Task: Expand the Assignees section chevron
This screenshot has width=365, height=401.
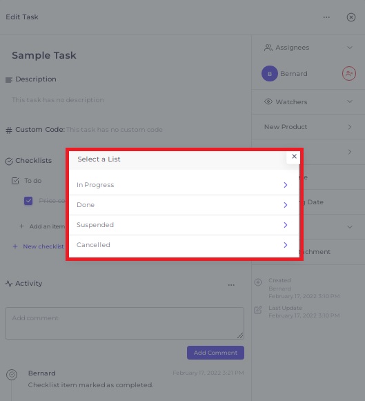Action: tap(350, 48)
